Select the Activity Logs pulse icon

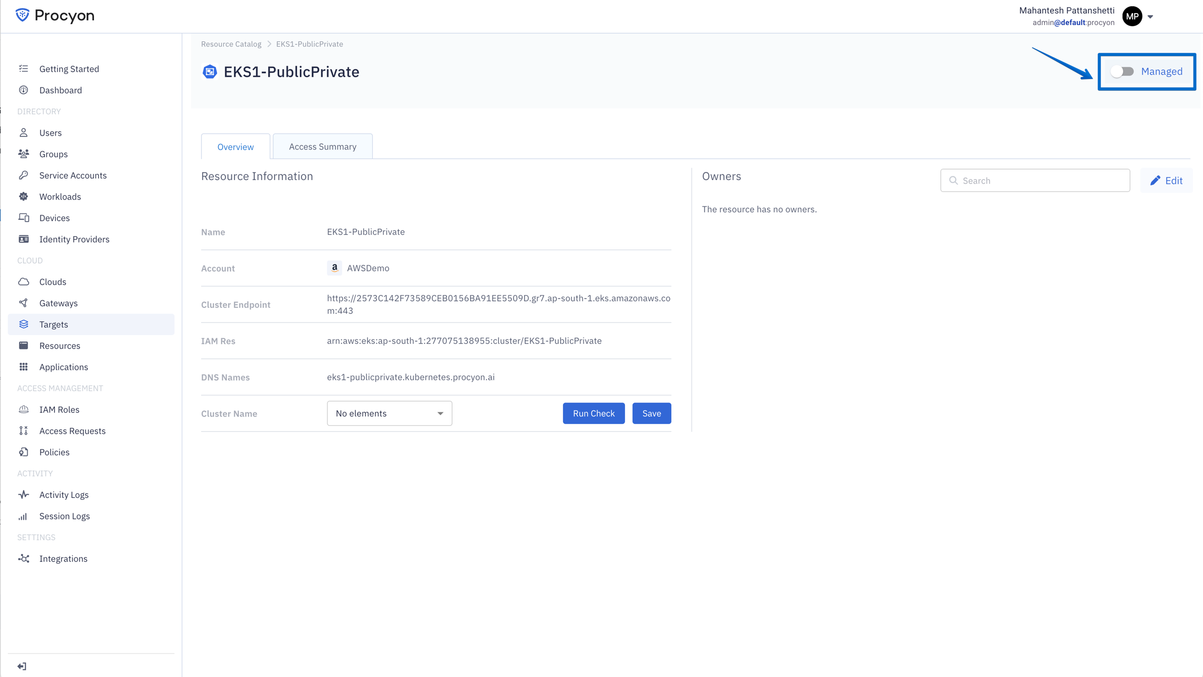pyautogui.click(x=23, y=494)
